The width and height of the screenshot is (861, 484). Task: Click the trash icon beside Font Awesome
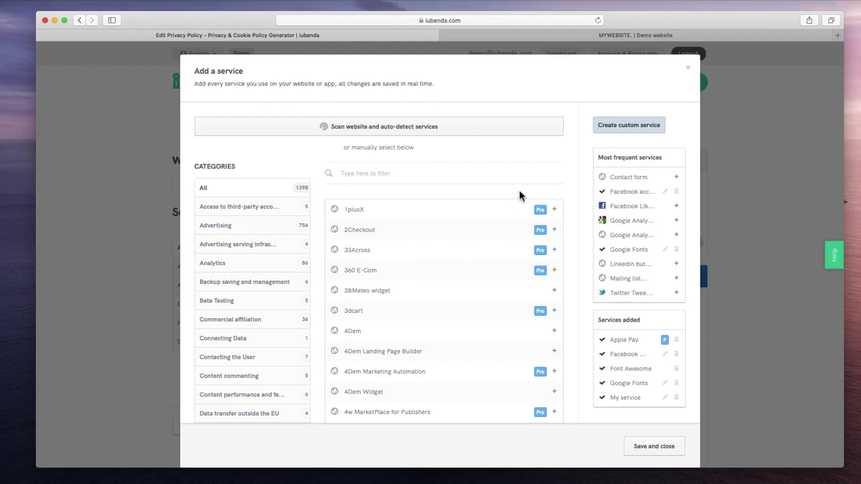pos(676,368)
